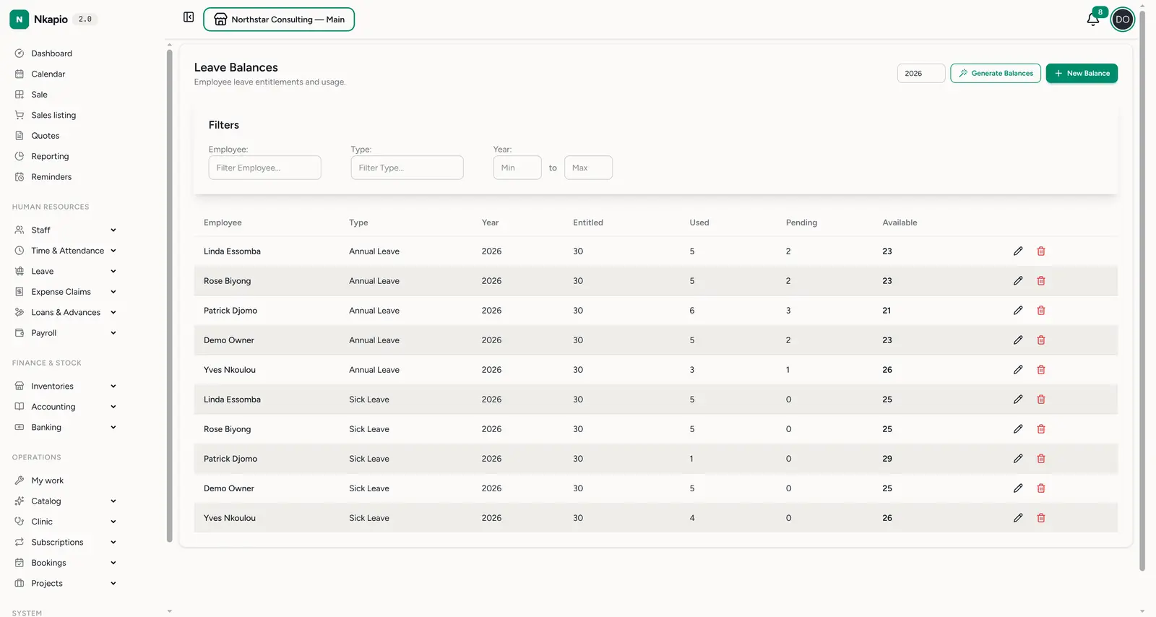The width and height of the screenshot is (1156, 617).
Task: Edit Patrick Djomo's Annual Leave balance
Action: tap(1018, 311)
